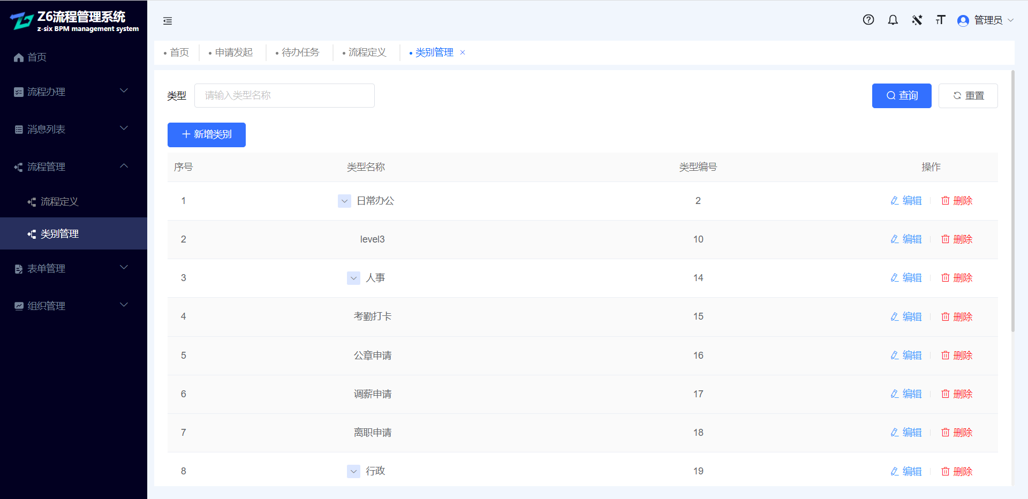
Task: Click the font size icon
Action: 941,20
